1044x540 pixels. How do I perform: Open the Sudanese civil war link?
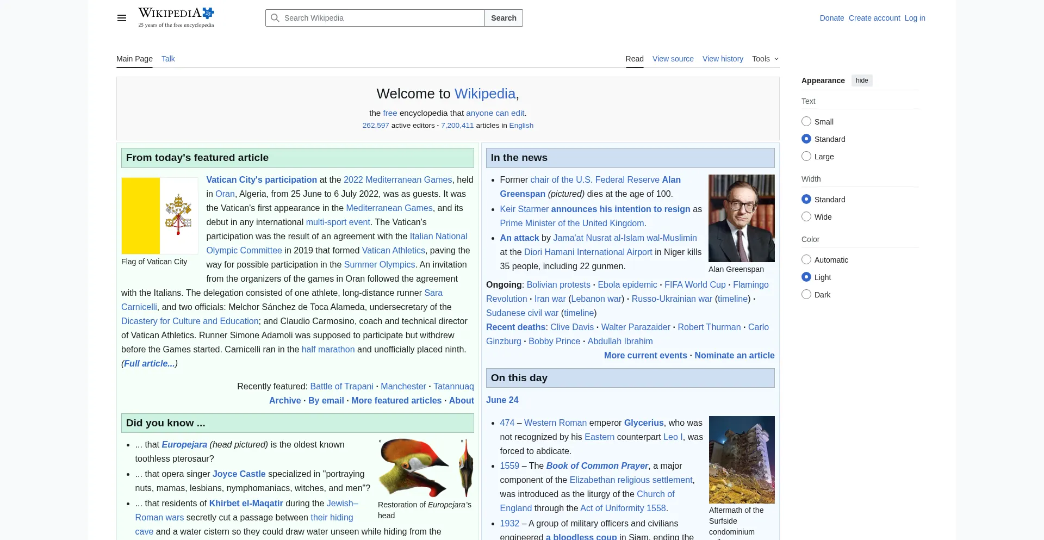[522, 313]
